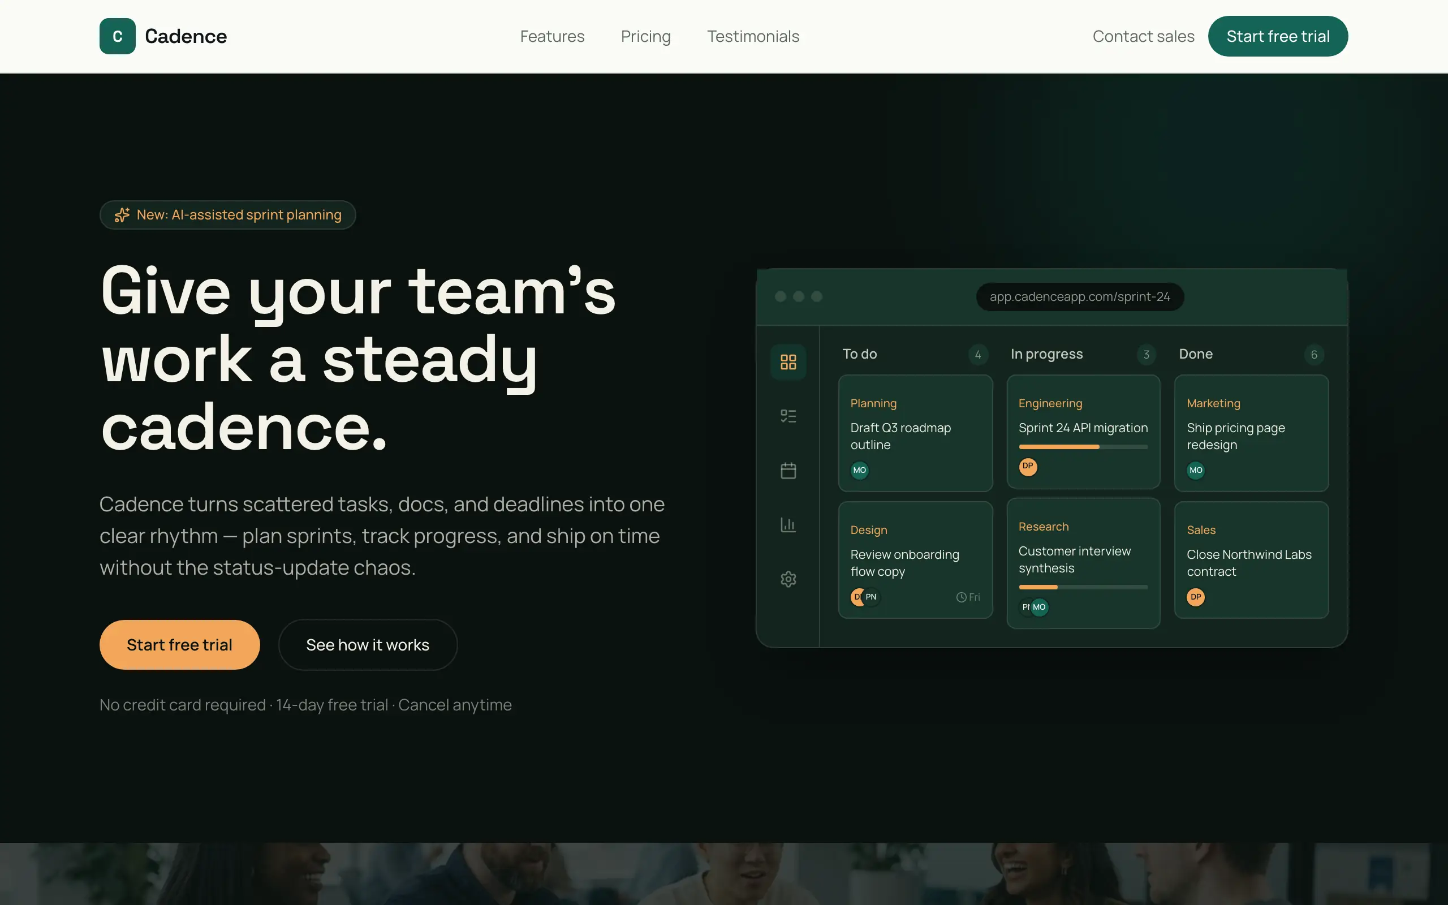Click the Design tag label

pyautogui.click(x=868, y=530)
